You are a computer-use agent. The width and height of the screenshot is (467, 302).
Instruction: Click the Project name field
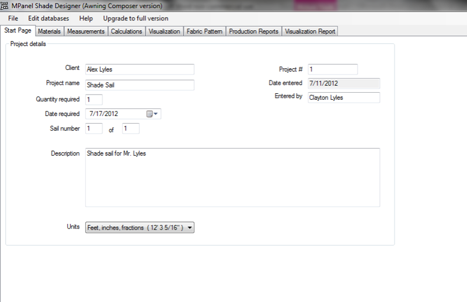[x=140, y=85]
